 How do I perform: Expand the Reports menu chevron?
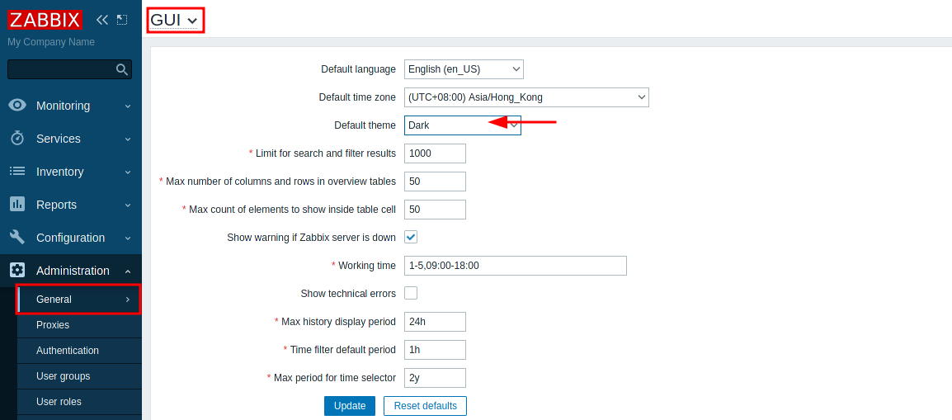pyautogui.click(x=128, y=205)
